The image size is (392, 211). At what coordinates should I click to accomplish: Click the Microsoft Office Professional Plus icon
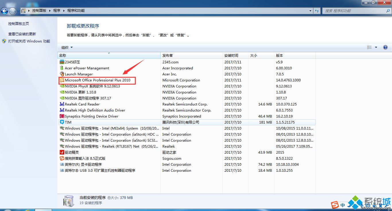[62, 80]
